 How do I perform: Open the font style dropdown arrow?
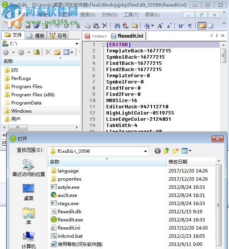(x=153, y=26)
